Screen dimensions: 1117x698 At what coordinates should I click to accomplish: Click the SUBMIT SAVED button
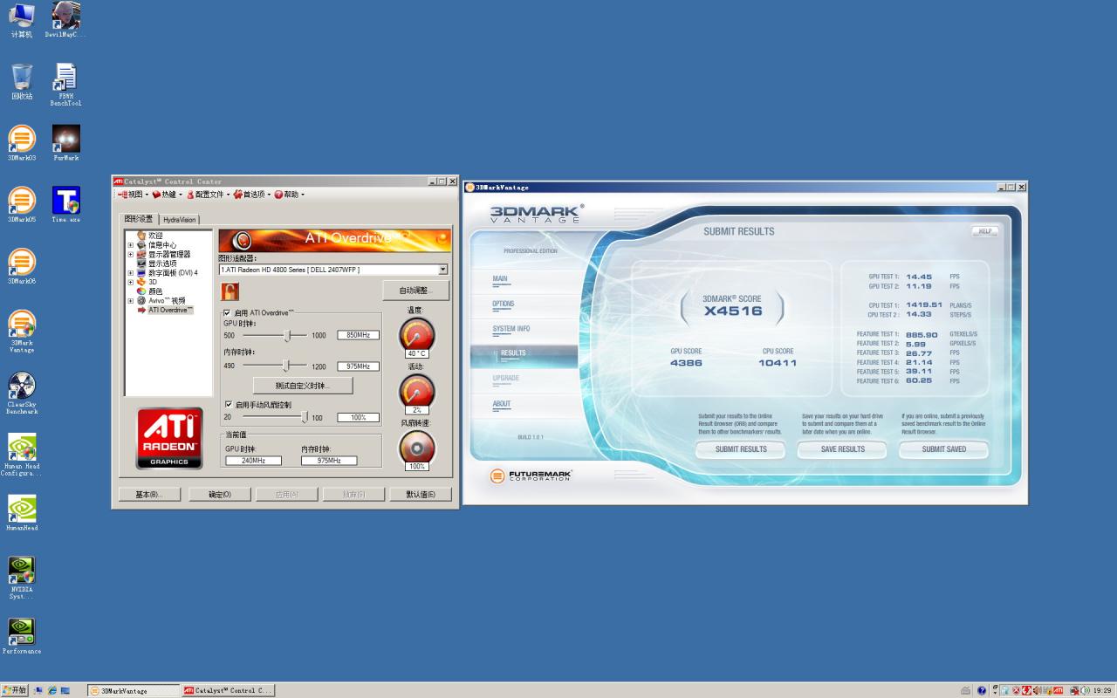(944, 449)
